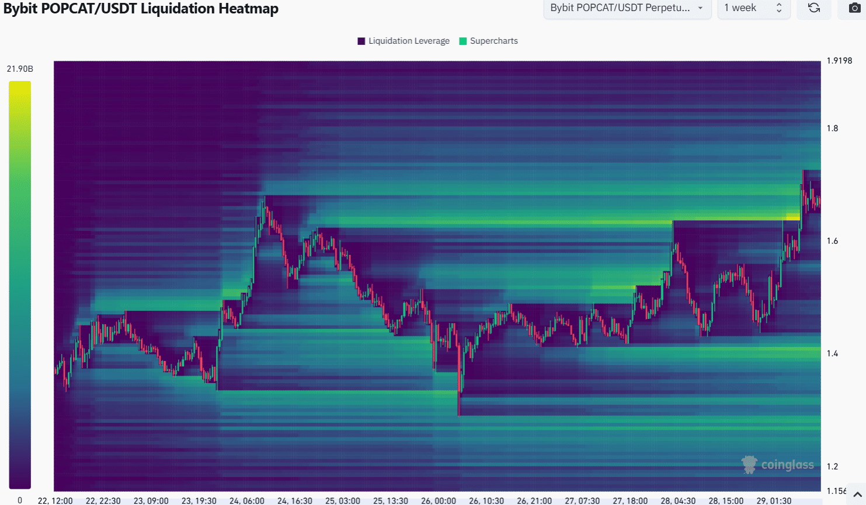The height and width of the screenshot is (505, 866).
Task: Click the 22, 12:00 time axis label
Action: point(55,500)
